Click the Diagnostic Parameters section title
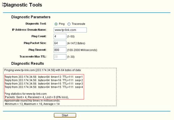This screenshot has height=120, width=174. (x=31, y=17)
